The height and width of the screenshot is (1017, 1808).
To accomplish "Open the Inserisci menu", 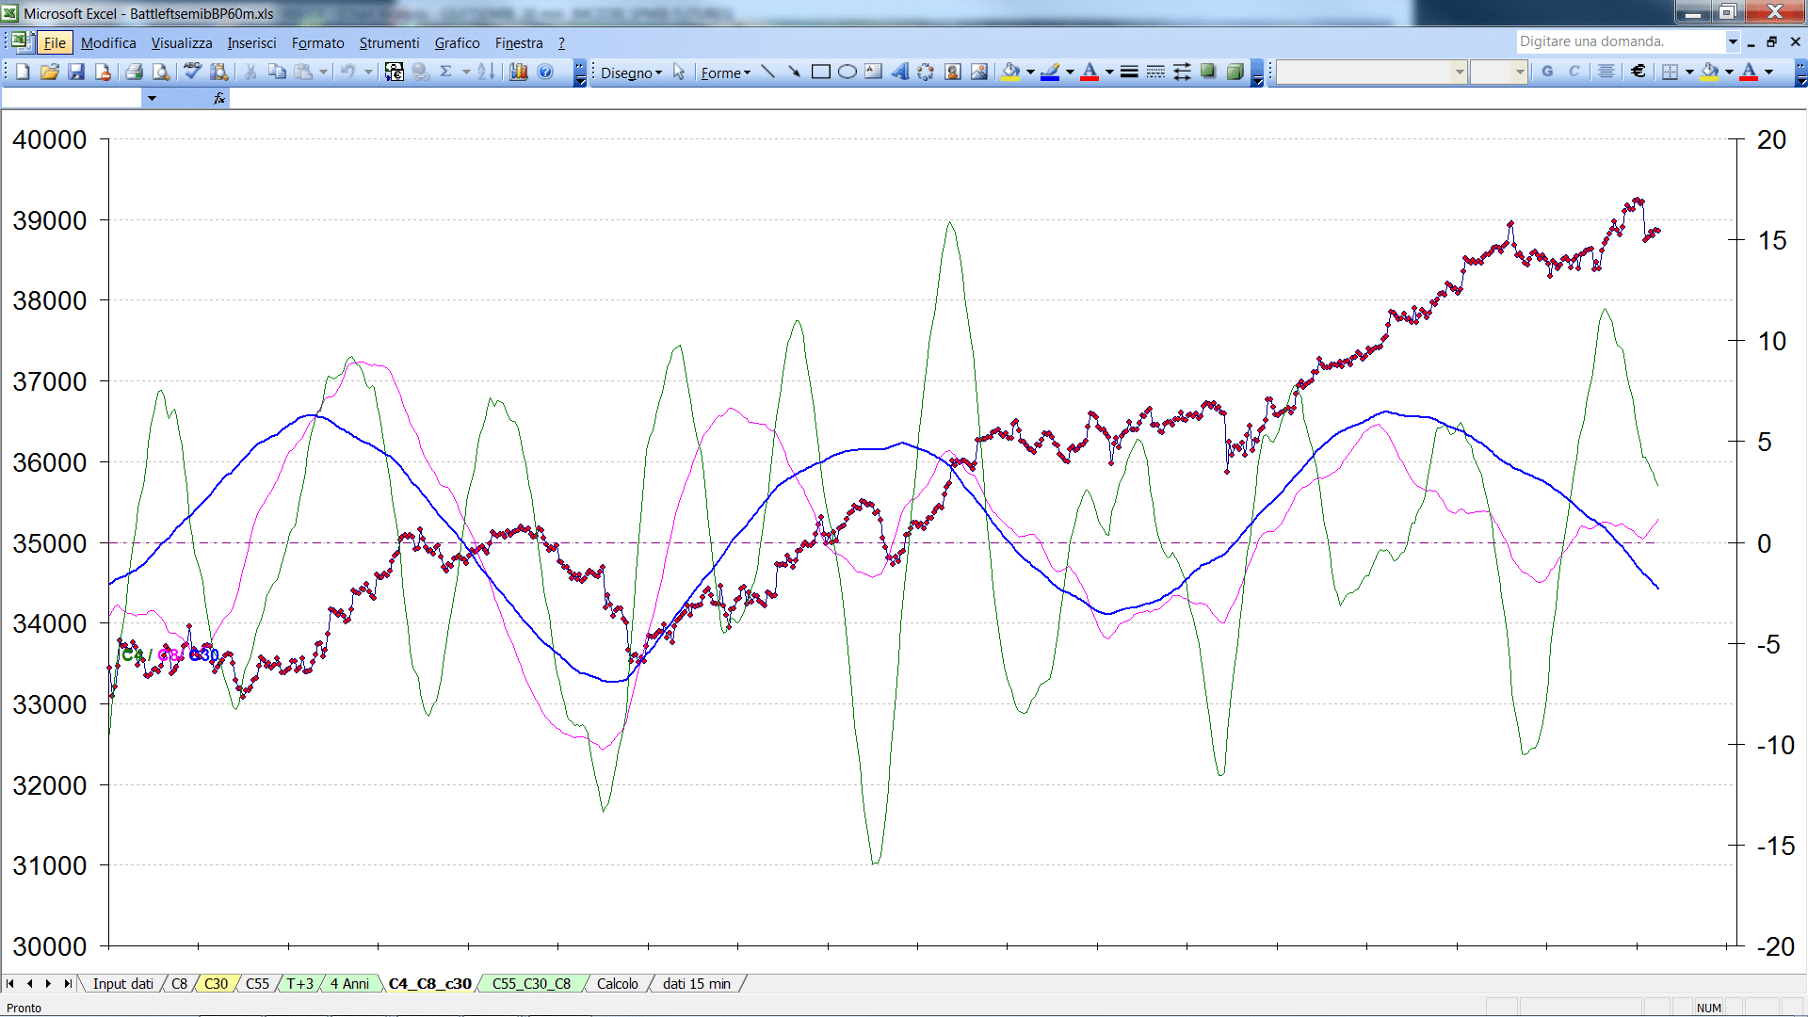I will (251, 42).
